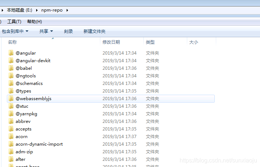This screenshot has width=260, height=167.
Task: Select the @ngtools folder icon
Action: (11, 76)
